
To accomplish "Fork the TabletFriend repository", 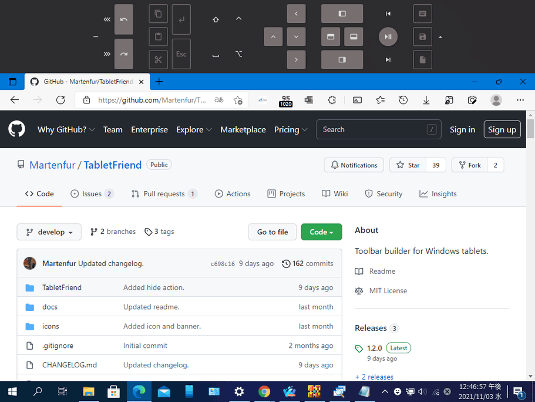I will tap(469, 165).
